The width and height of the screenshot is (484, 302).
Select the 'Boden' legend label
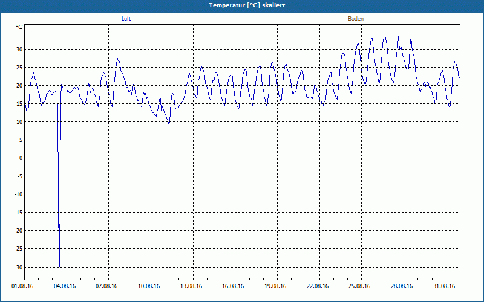[x=356, y=19]
